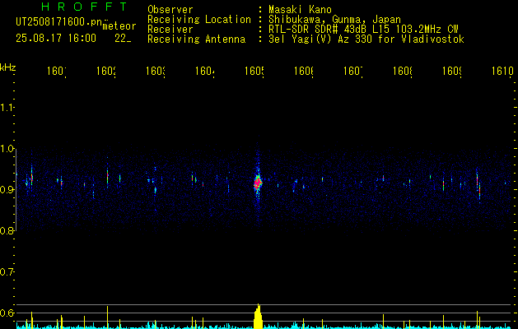Click the Receiver label
518x329 pixels.
(x=170, y=30)
